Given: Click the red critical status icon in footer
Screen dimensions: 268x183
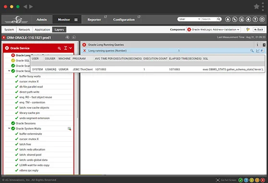Looking at the screenshot, I should [263, 180].
